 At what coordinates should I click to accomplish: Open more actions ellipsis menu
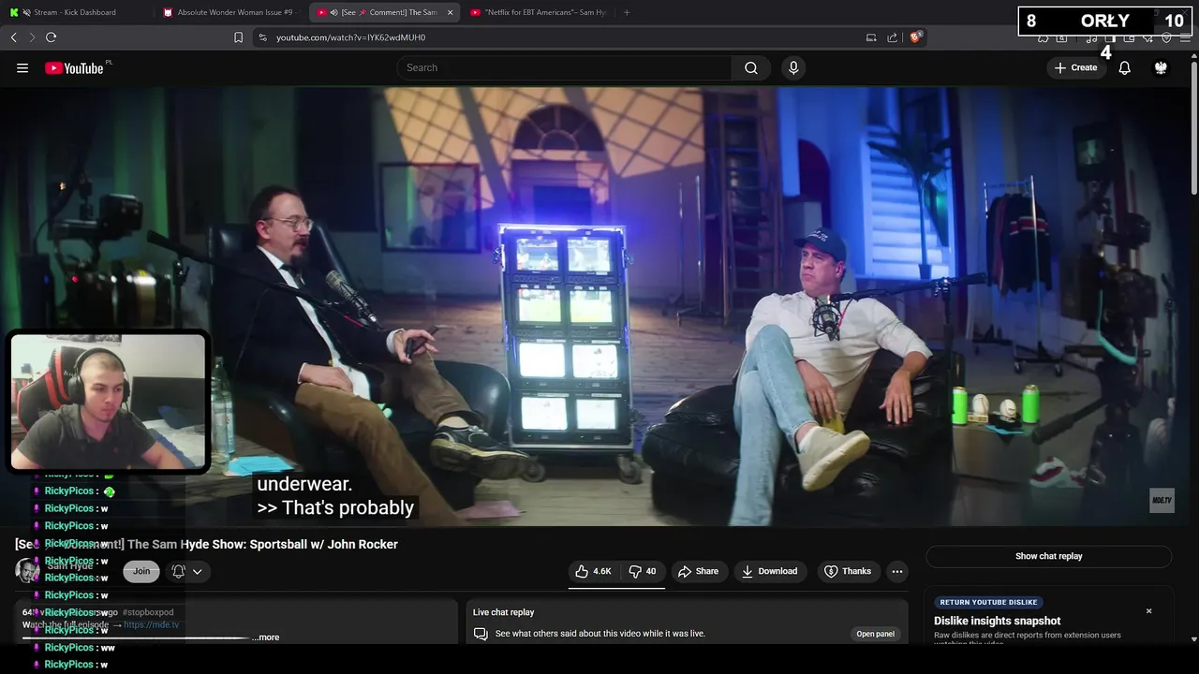[x=897, y=571]
